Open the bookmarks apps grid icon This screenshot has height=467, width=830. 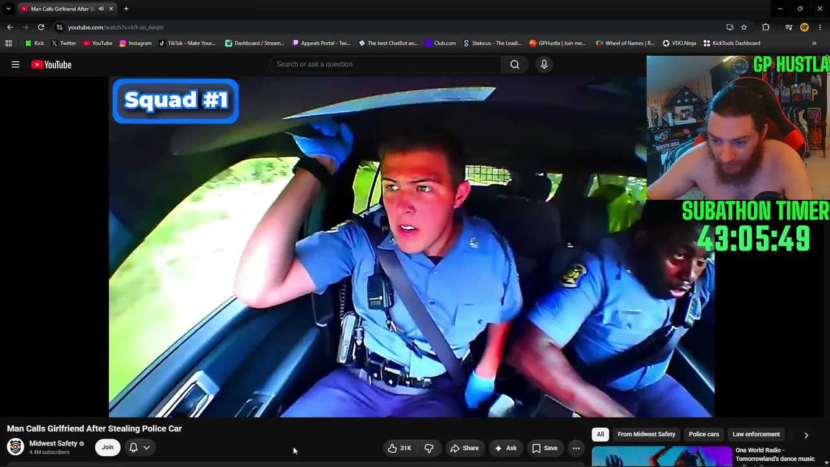tap(8, 43)
